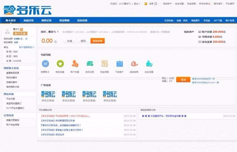This screenshot has height=152, width=237.
Task: Click the 退出 logout link
Action: click(x=136, y=4)
